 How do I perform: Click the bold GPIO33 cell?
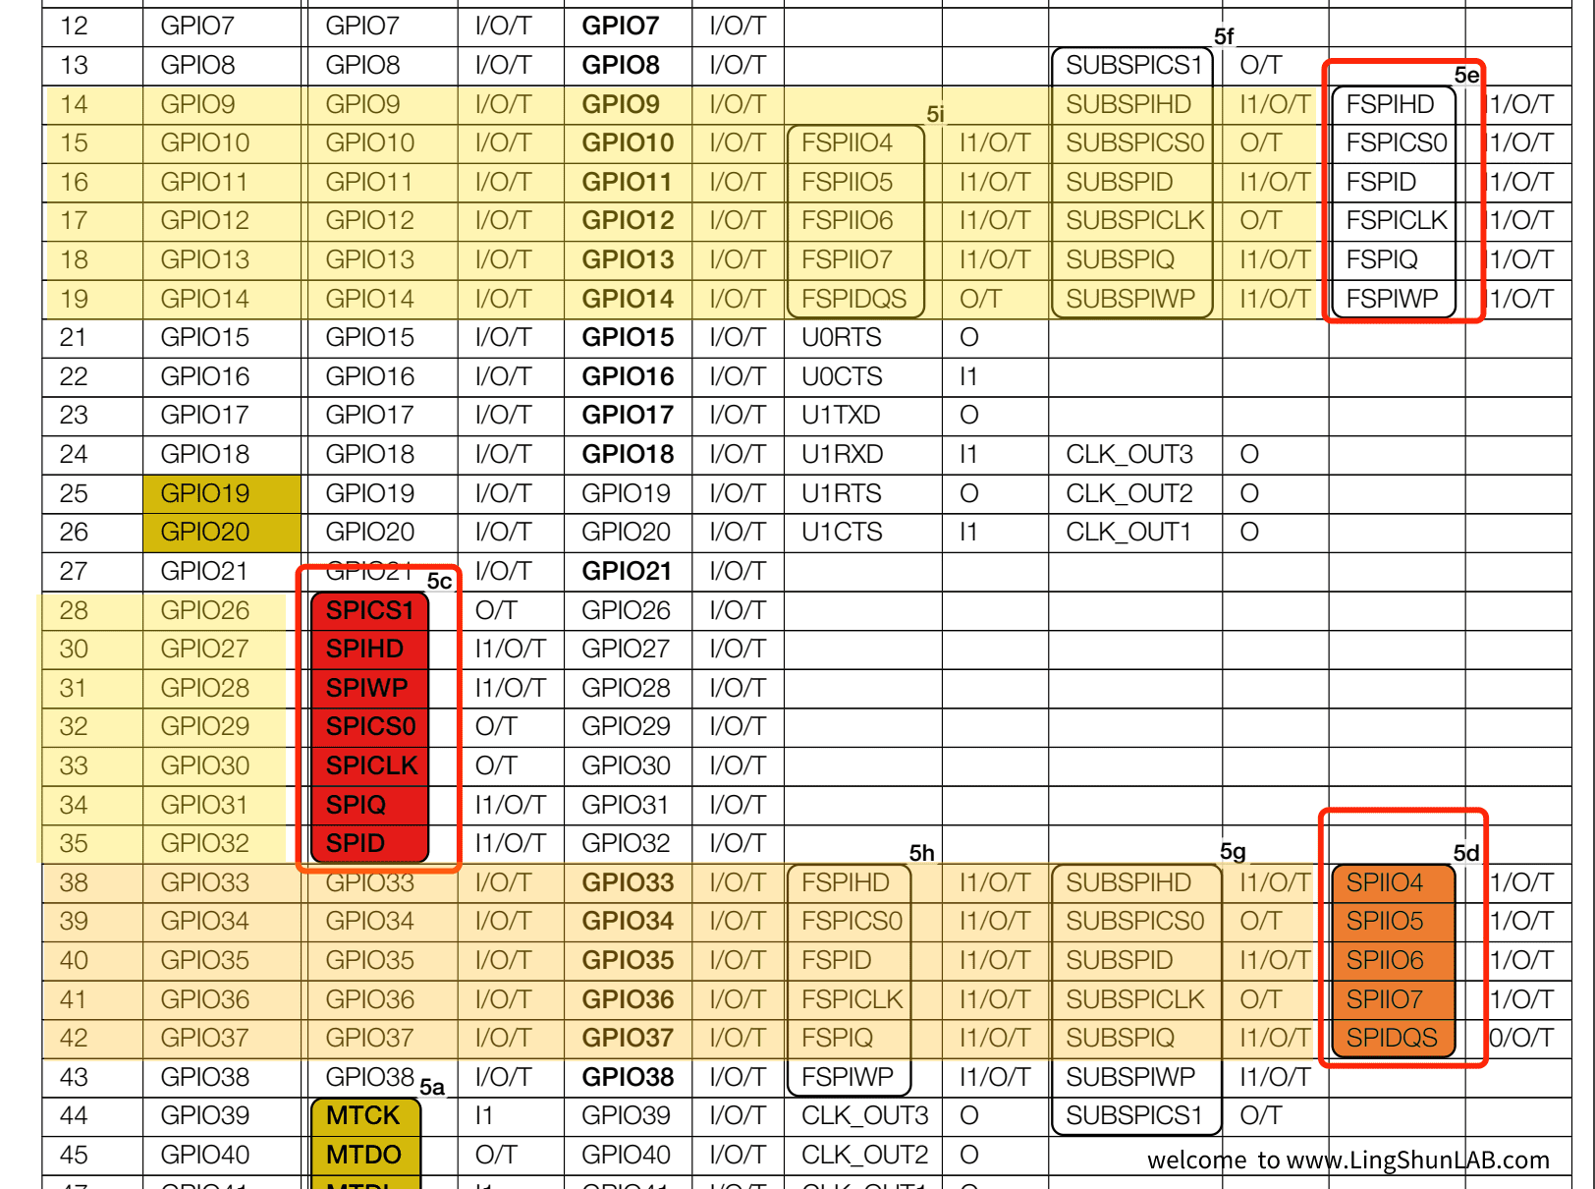(x=628, y=882)
